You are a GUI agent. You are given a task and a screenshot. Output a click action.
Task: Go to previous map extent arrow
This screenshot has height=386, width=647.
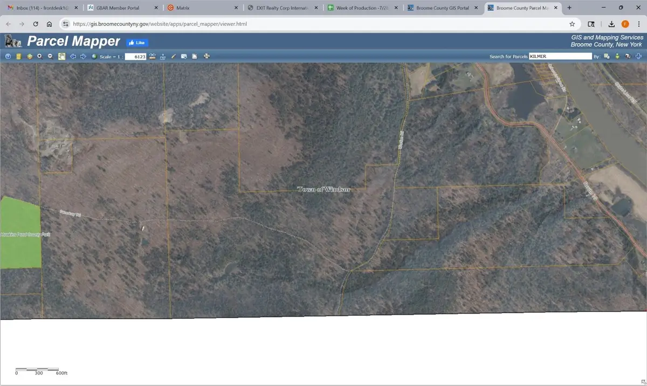[73, 57]
